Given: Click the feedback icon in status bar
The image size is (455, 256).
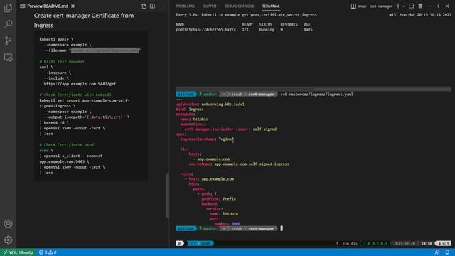Looking at the screenshot, I should (437, 252).
